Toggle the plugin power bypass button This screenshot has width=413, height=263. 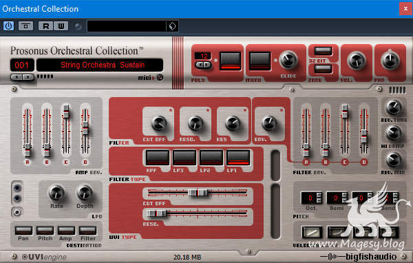click(8, 26)
